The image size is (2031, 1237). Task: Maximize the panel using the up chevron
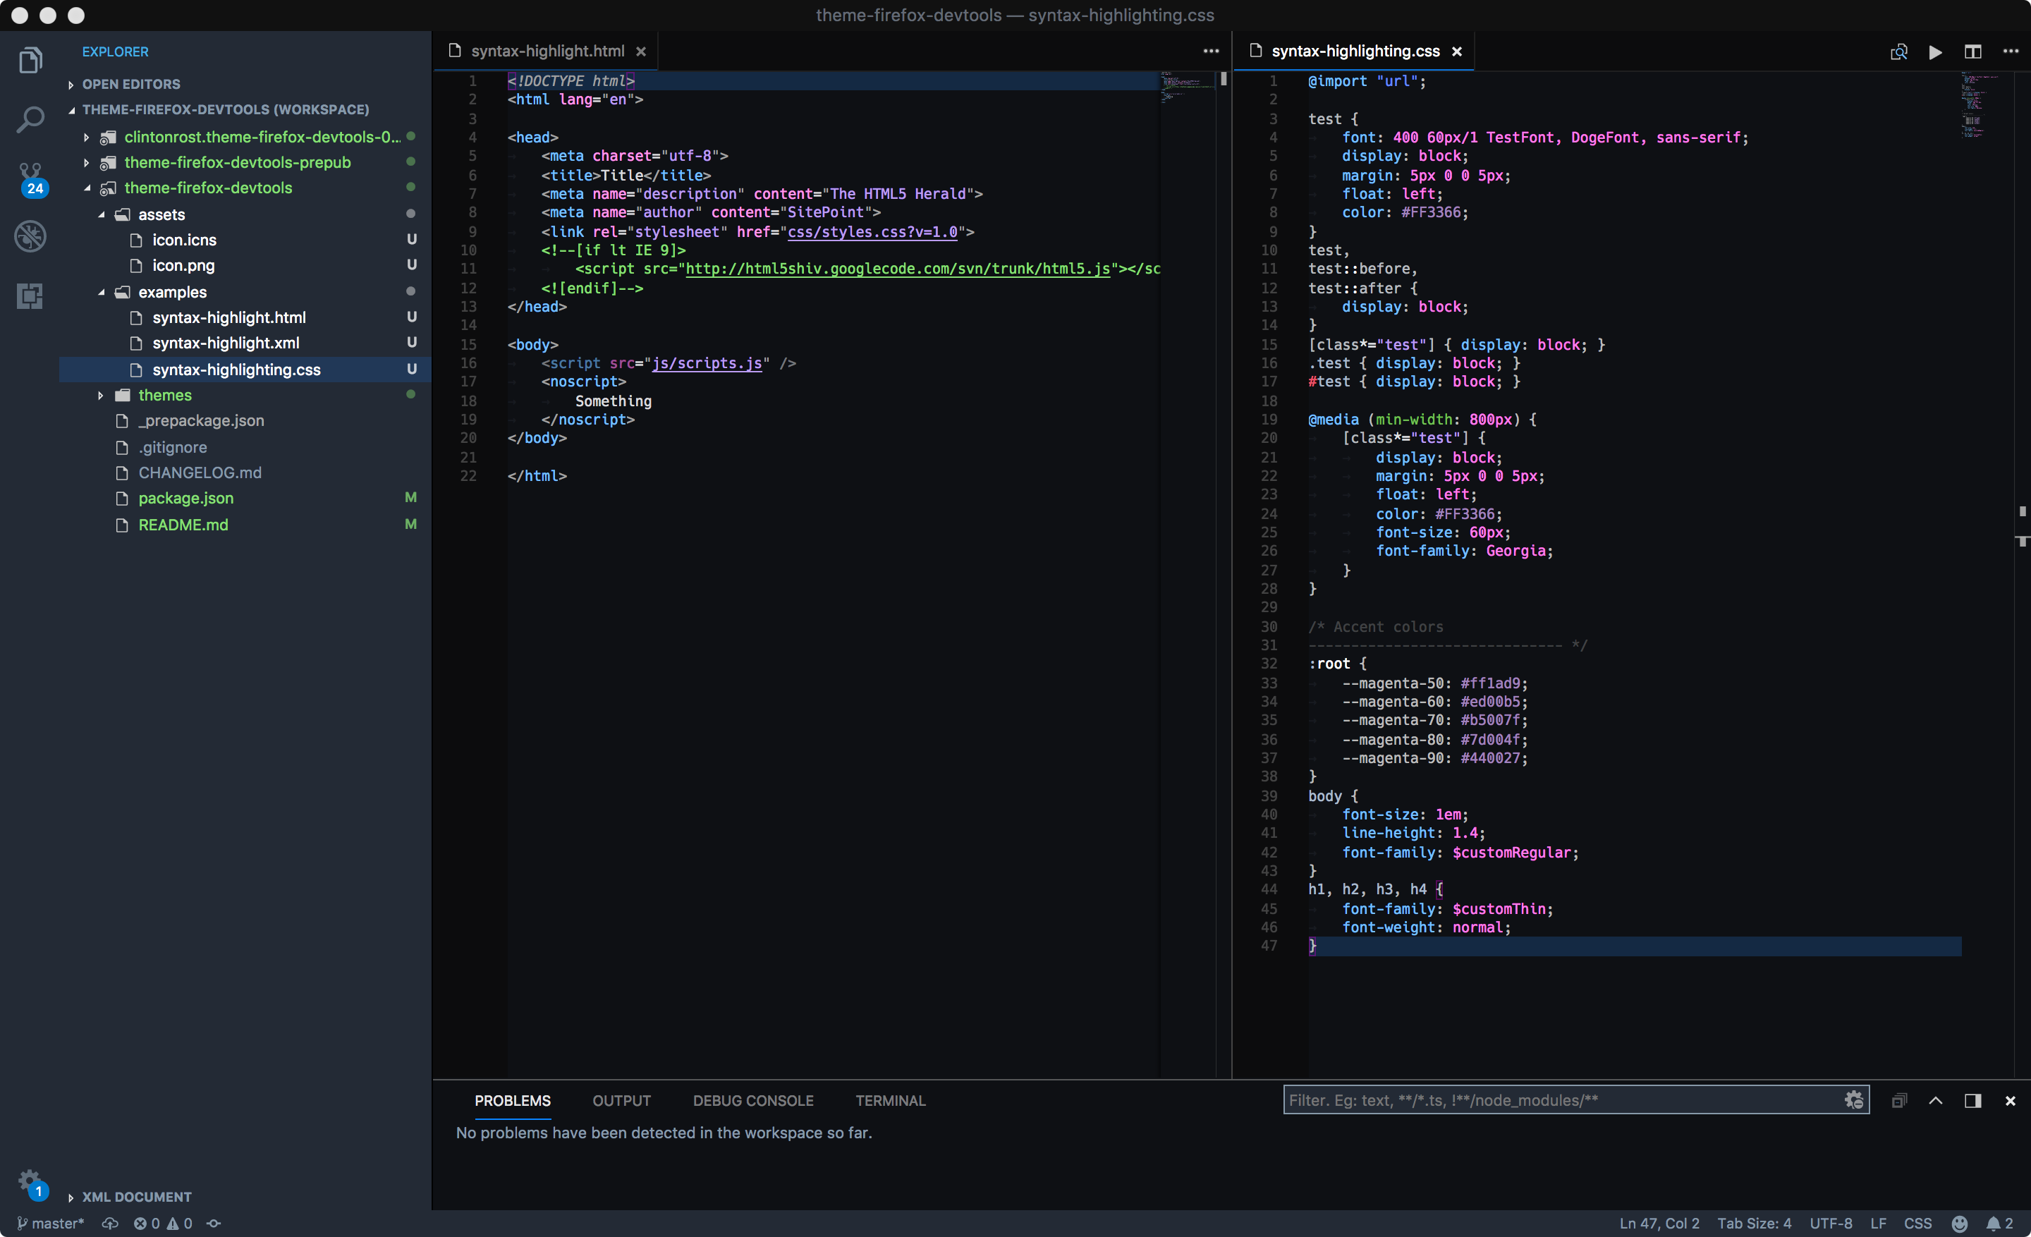pos(1935,1100)
